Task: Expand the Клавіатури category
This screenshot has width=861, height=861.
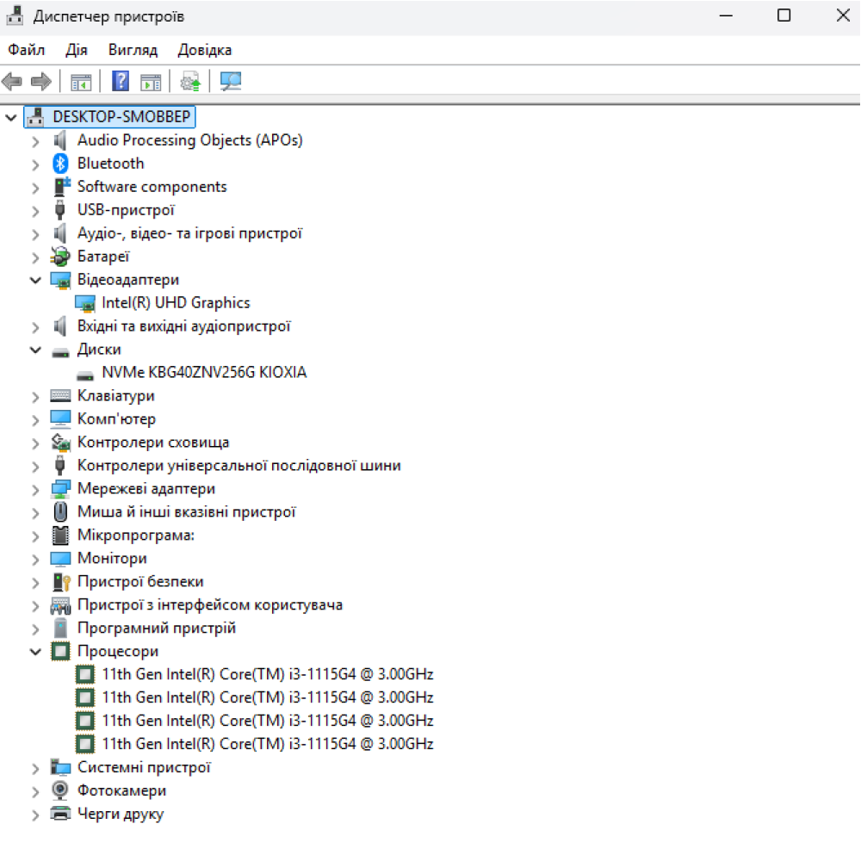Action: pyautogui.click(x=35, y=396)
